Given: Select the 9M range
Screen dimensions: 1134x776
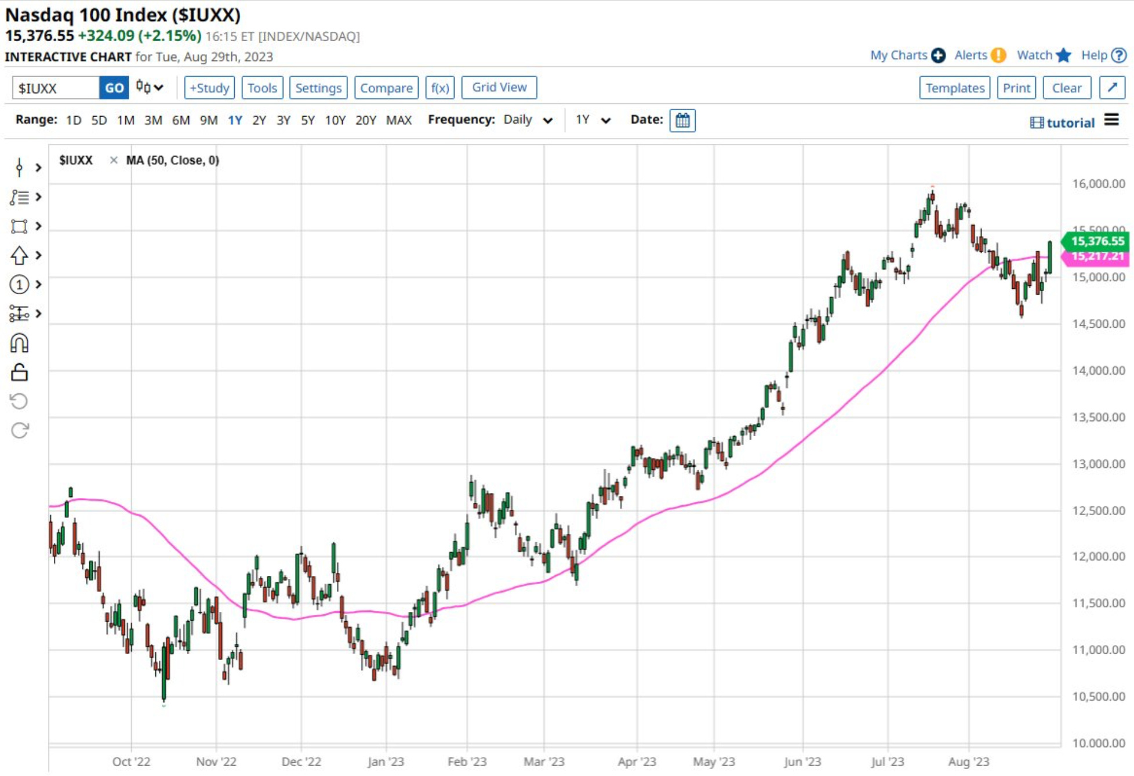Looking at the screenshot, I should point(209,120).
